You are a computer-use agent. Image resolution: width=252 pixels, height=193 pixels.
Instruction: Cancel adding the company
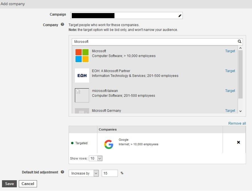pyautogui.click(x=28, y=184)
